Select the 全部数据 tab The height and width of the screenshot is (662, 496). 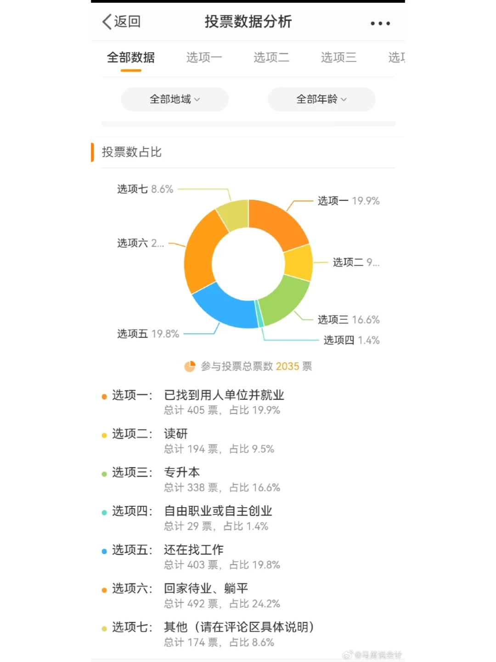pyautogui.click(x=131, y=57)
